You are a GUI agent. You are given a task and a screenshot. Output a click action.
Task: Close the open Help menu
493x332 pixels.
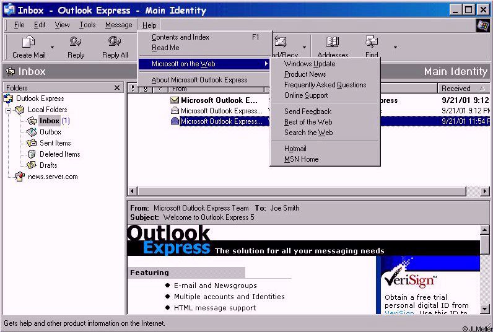(x=149, y=25)
